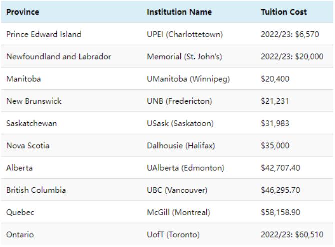Click the UNB (Fredericton) cell
The image size is (335, 247).
(179, 101)
